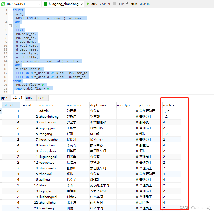
Task: Select the zhaoxiuhong username cell
Action: click(52, 117)
